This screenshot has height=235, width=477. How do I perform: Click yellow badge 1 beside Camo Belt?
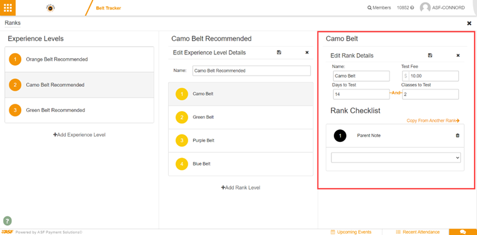[182, 94]
